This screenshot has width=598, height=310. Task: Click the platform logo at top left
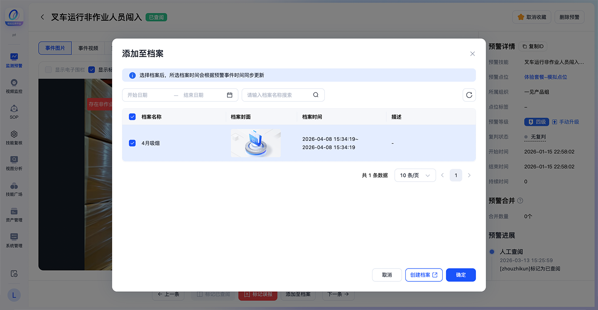click(14, 17)
